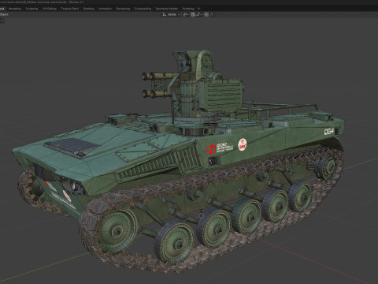
Task: Open the pivot point selector dropdown
Action: click(186, 14)
